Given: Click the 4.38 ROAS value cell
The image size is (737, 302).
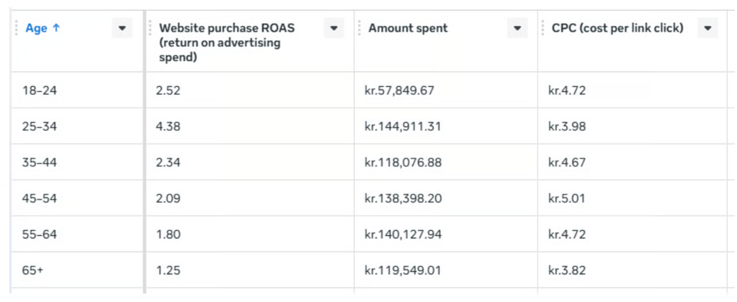Looking at the screenshot, I should pyautogui.click(x=168, y=126).
